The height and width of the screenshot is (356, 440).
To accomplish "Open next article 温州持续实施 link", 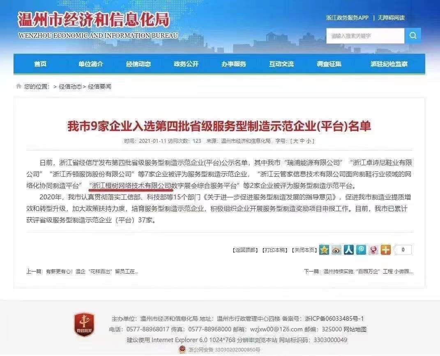I will (368, 272).
